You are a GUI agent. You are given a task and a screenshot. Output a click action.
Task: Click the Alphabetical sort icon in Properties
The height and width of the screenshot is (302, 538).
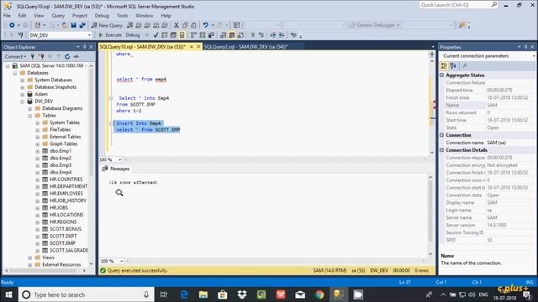click(453, 65)
